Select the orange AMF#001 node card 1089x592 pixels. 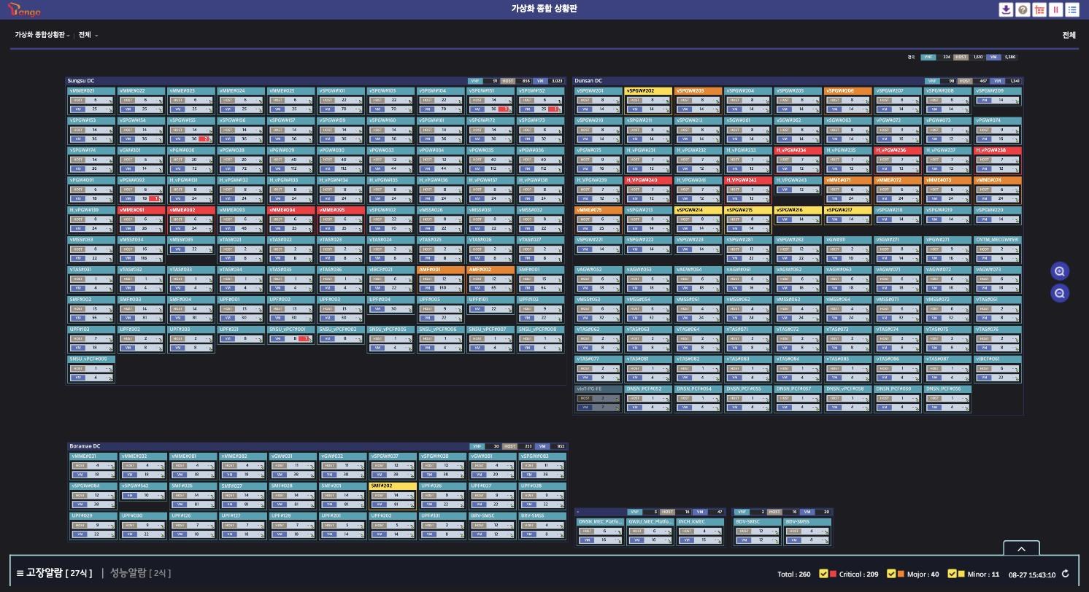(x=442, y=279)
